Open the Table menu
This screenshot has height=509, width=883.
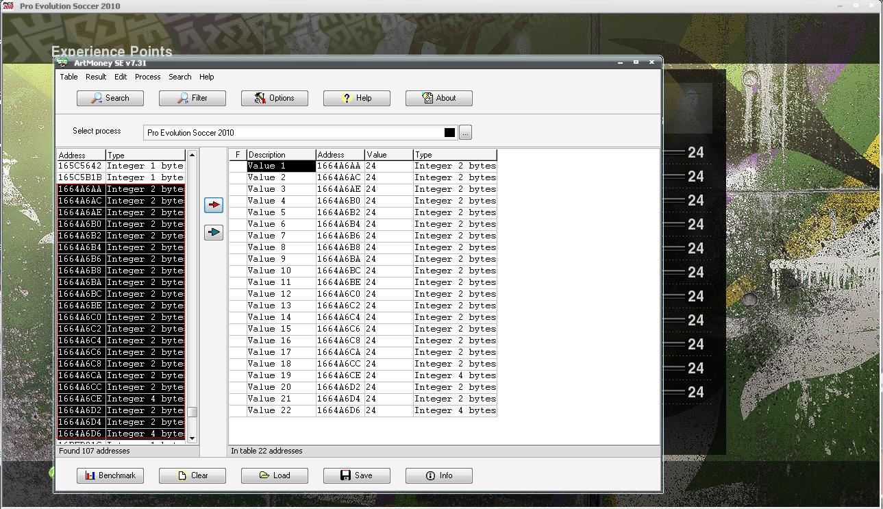coord(69,77)
